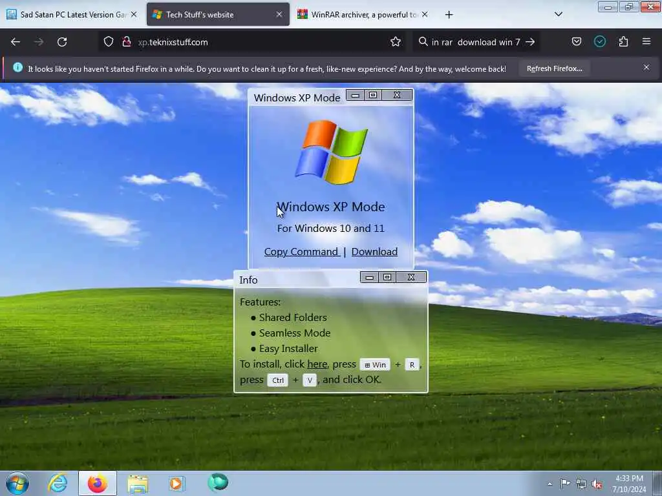Screen dimensions: 662x496
Task: Minimize the Info panel
Action: pyautogui.click(x=369, y=277)
